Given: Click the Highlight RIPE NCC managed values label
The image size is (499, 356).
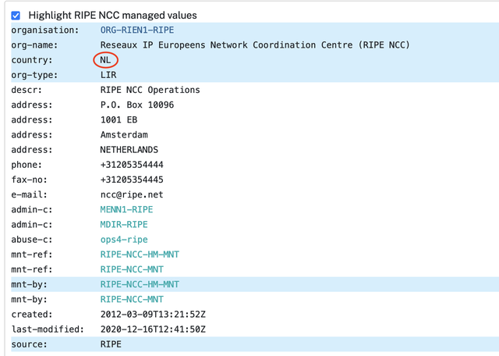Looking at the screenshot, I should [x=112, y=16].
